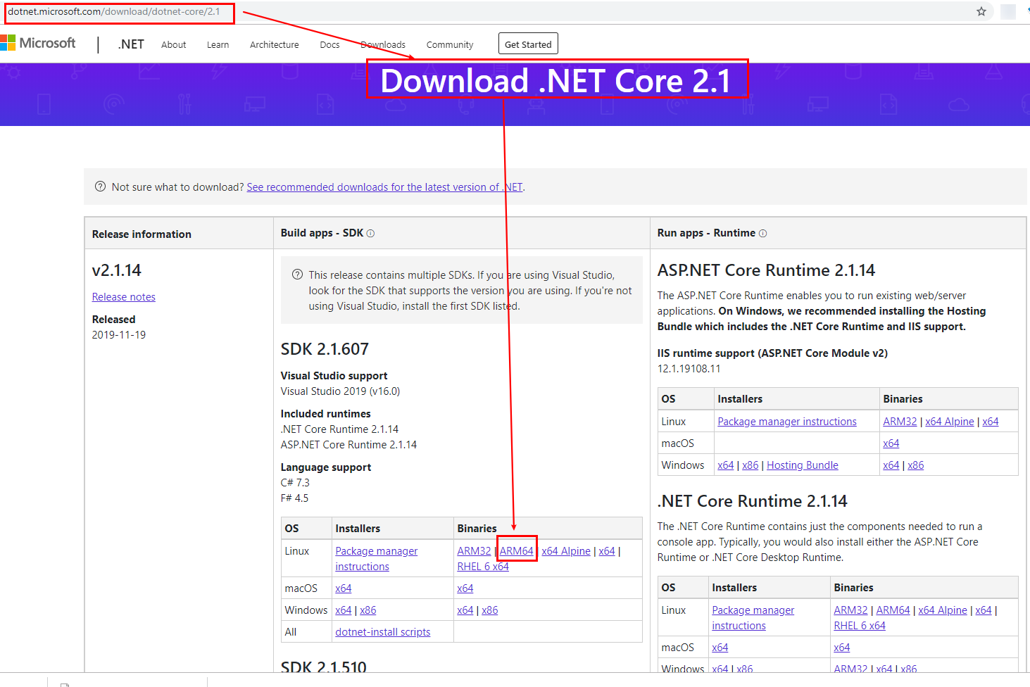Download SDK 2.1.607 Linux x64 Alpine binaries
The width and height of the screenshot is (1030, 687).
tap(566, 551)
